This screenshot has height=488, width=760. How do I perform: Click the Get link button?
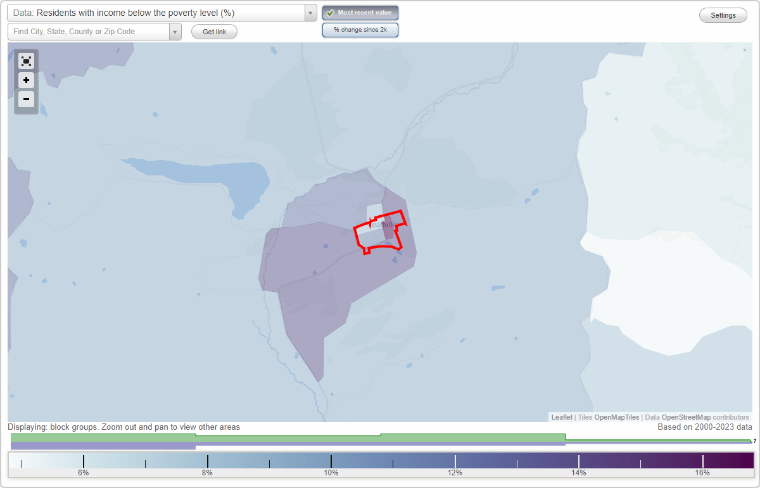click(213, 31)
